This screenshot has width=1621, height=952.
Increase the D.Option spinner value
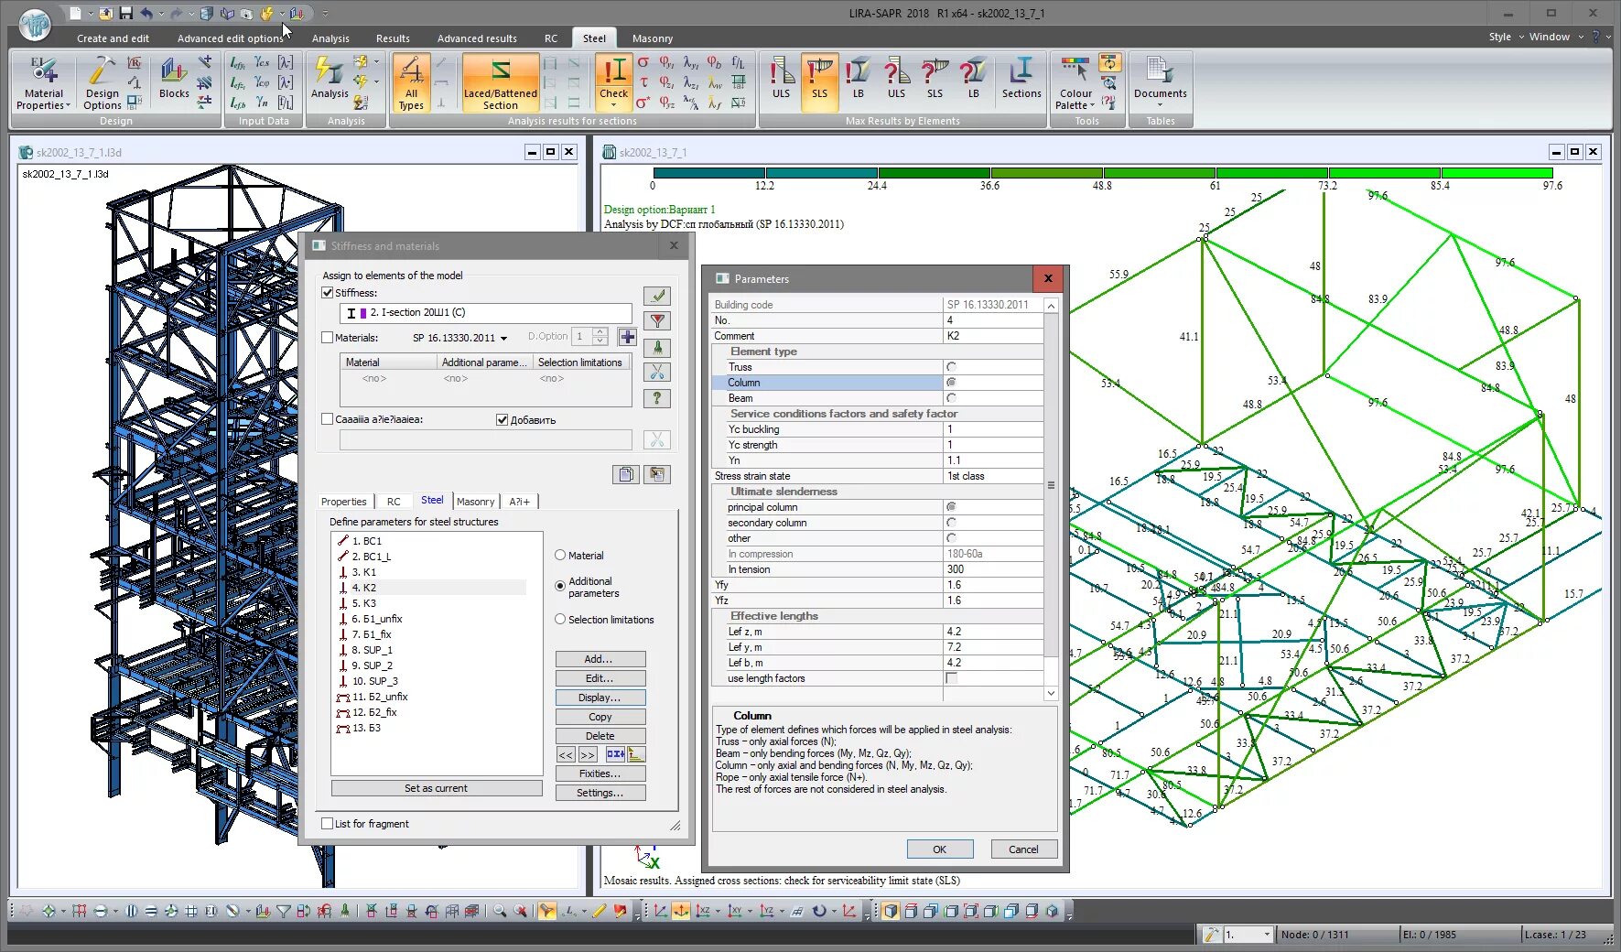tap(600, 332)
